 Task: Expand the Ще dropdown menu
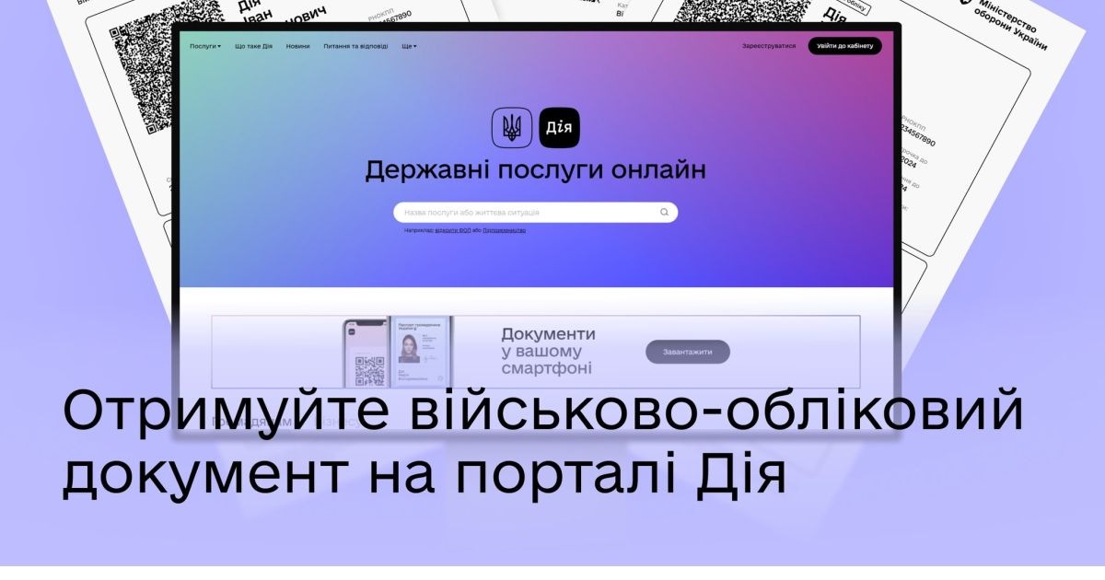[409, 46]
